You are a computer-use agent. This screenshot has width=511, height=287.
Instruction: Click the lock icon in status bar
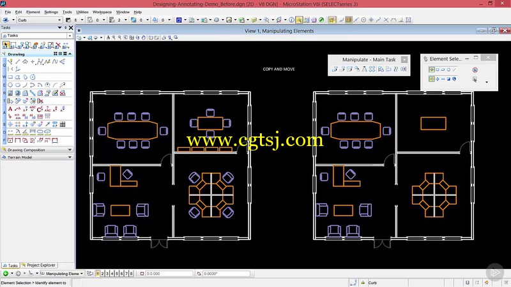click(x=363, y=283)
